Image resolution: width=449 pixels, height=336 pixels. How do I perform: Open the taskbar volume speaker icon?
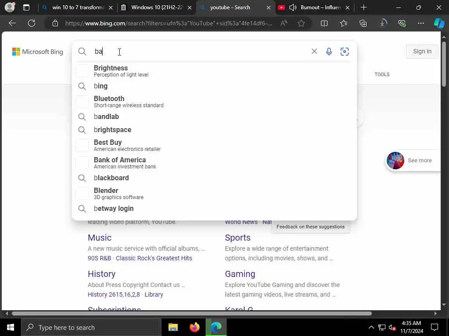click(392, 327)
